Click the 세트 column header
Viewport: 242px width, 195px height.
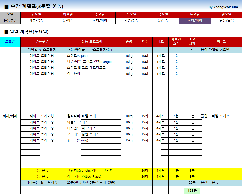[160, 42]
